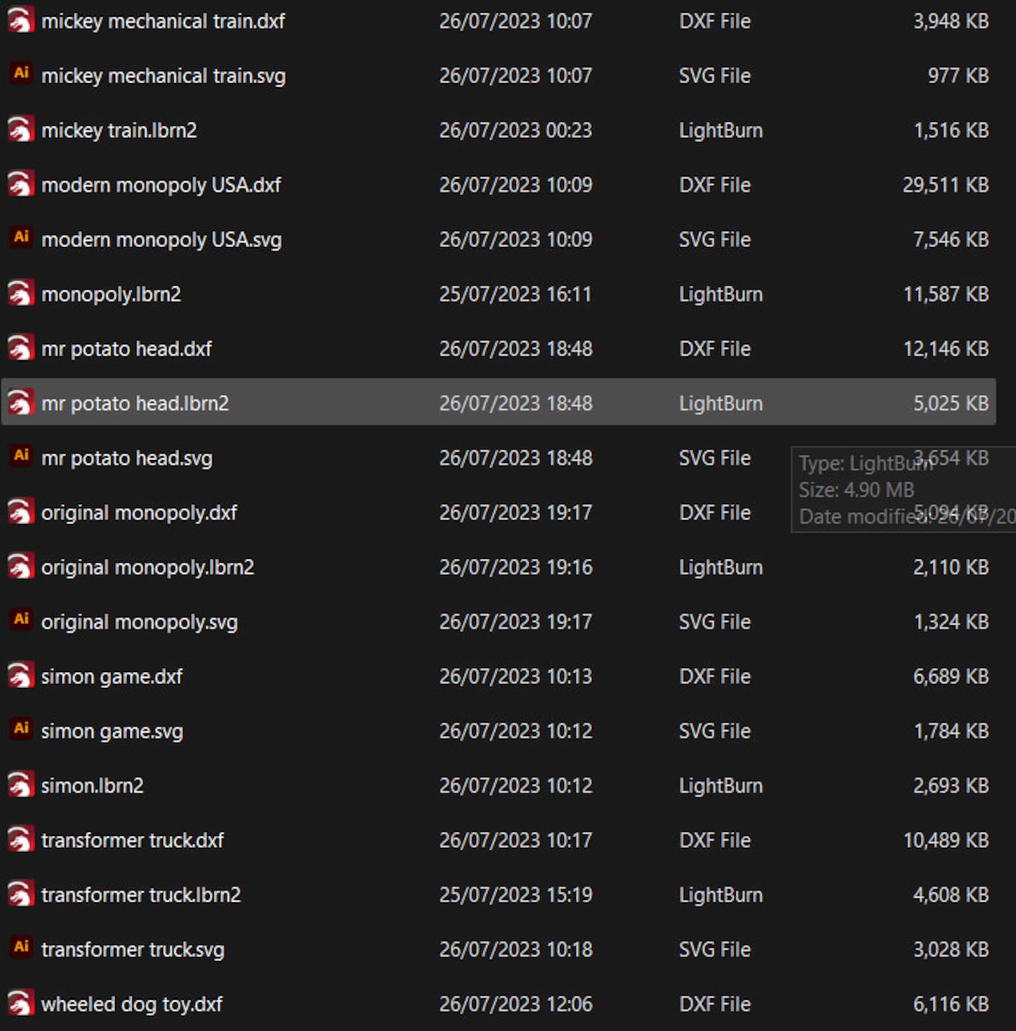This screenshot has width=1016, height=1031.
Task: Click the 29,511 KB size of modern monopoly USA.dxf
Action: pos(946,185)
